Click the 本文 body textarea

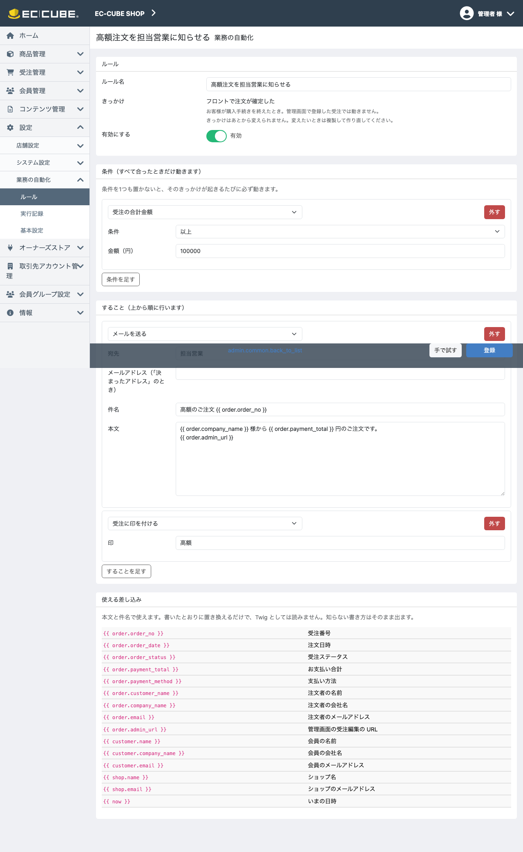click(x=340, y=459)
